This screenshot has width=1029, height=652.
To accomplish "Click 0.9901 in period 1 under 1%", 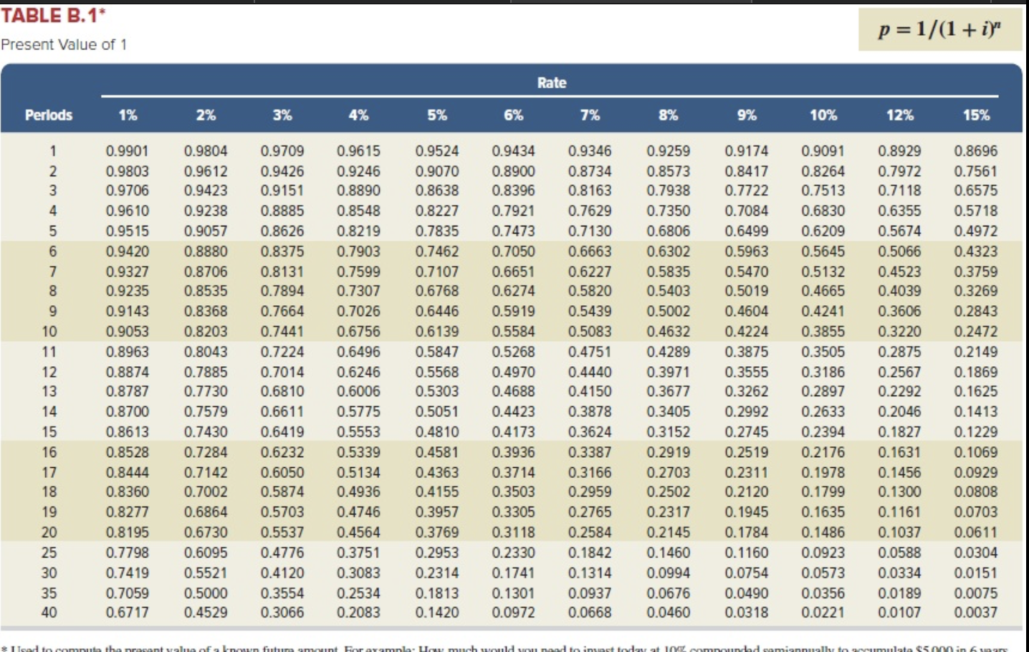I will pyautogui.click(x=128, y=151).
